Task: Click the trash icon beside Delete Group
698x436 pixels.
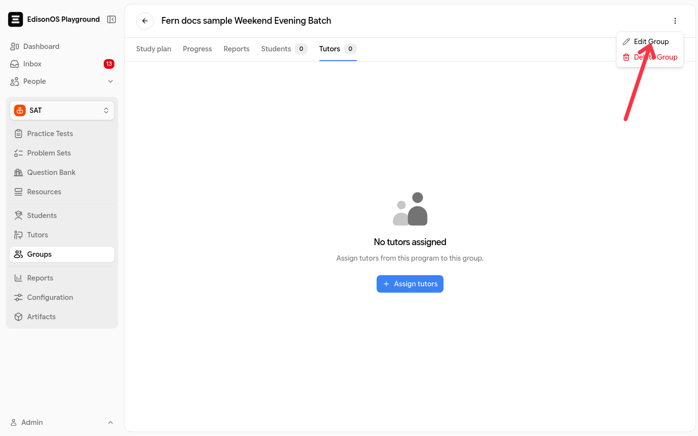Action: 626,57
